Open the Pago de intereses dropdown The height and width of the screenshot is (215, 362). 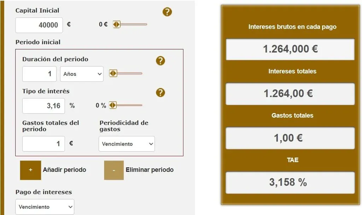(45, 207)
